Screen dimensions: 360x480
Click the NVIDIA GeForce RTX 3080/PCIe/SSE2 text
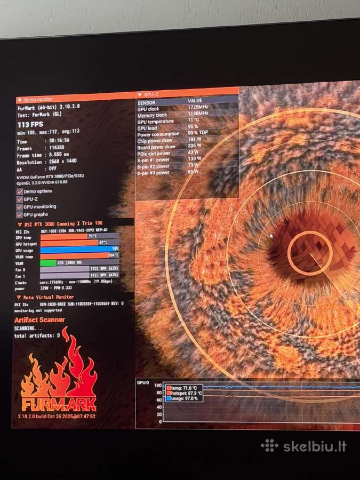click(x=51, y=177)
